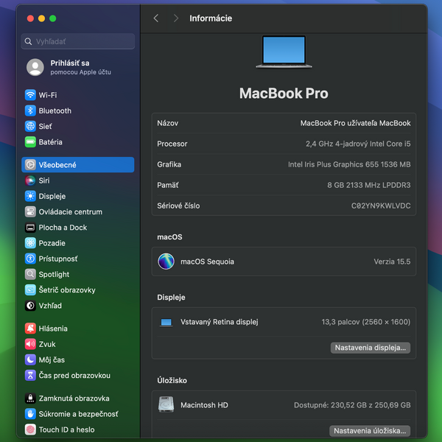
Task: Open the Zamknutá obrazovka lock icon
Action: pos(30,399)
